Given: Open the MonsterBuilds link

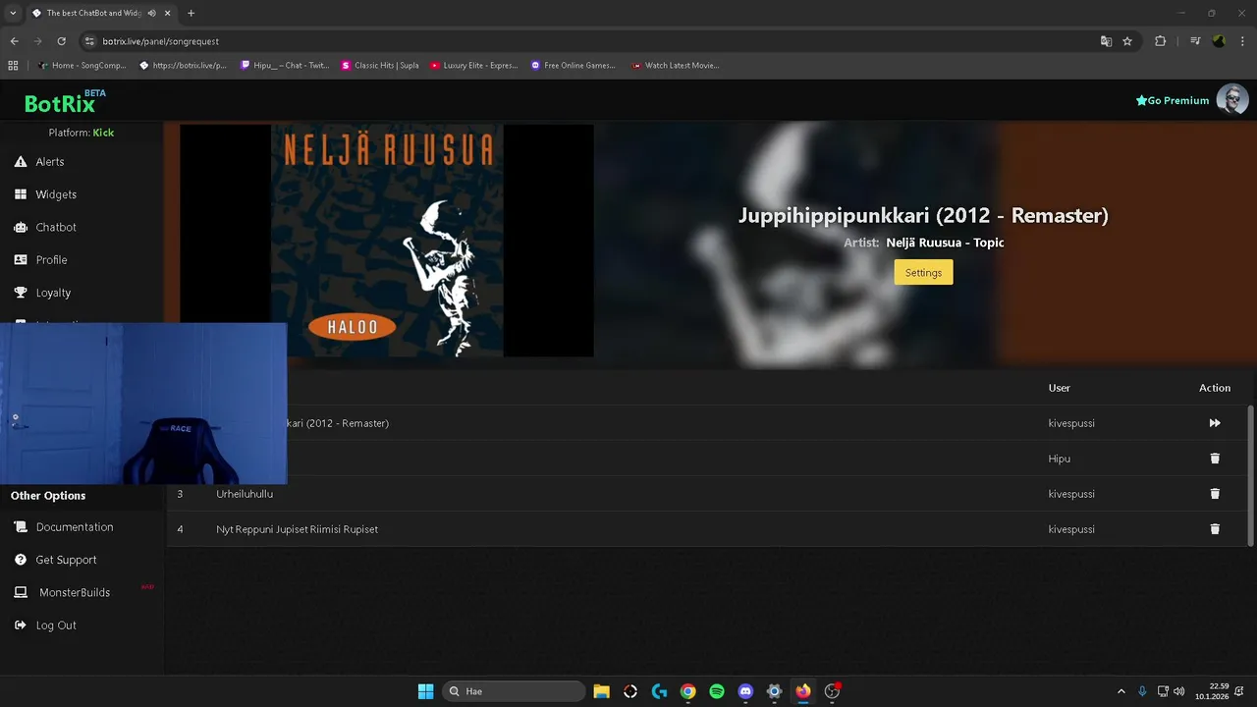Looking at the screenshot, I should pyautogui.click(x=63, y=592).
